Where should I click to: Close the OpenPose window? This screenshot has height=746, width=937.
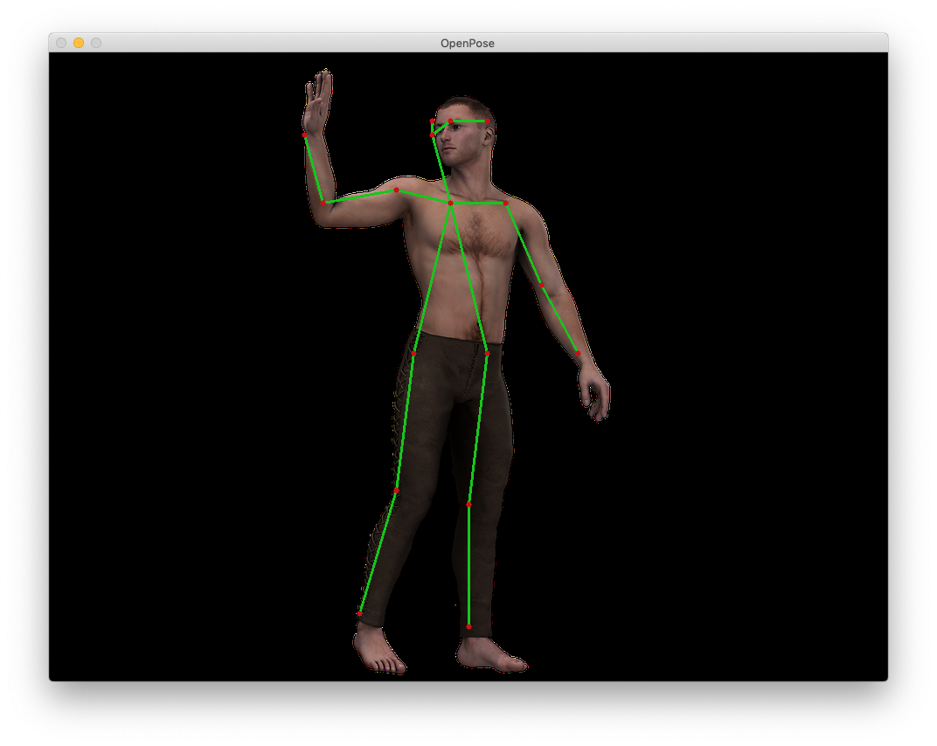click(x=61, y=43)
